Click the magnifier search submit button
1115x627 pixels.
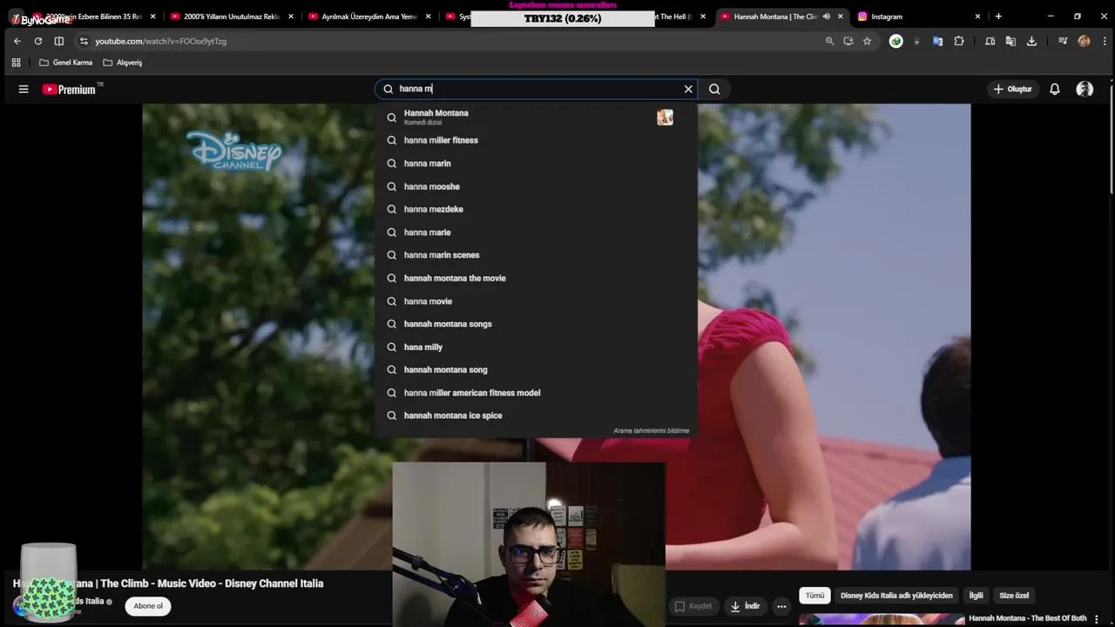[714, 89]
